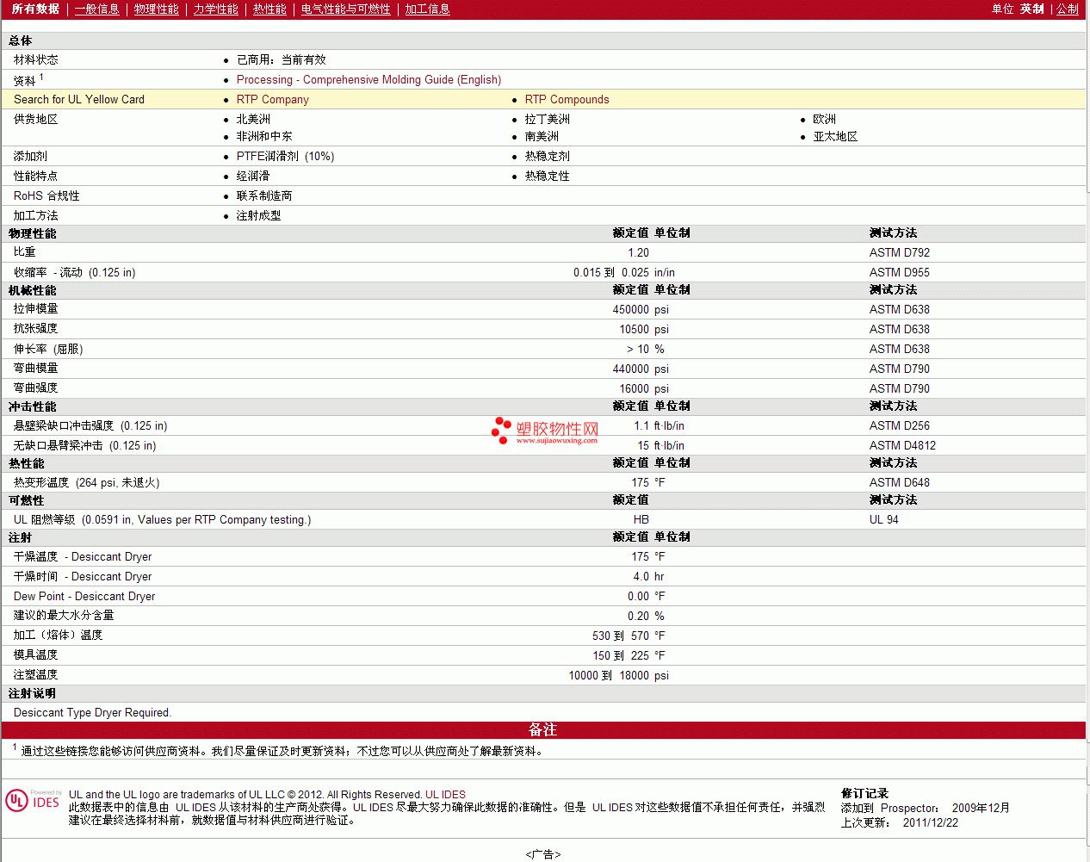Click 拉伸模量 value 450000
Screen dimensions: 1090x862
(x=631, y=309)
